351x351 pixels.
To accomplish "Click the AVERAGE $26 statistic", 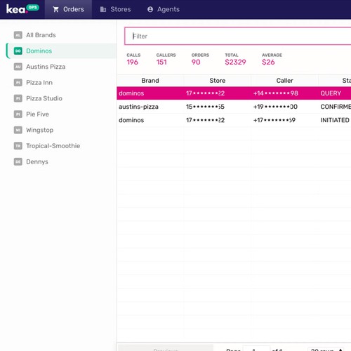I will pyautogui.click(x=272, y=59).
